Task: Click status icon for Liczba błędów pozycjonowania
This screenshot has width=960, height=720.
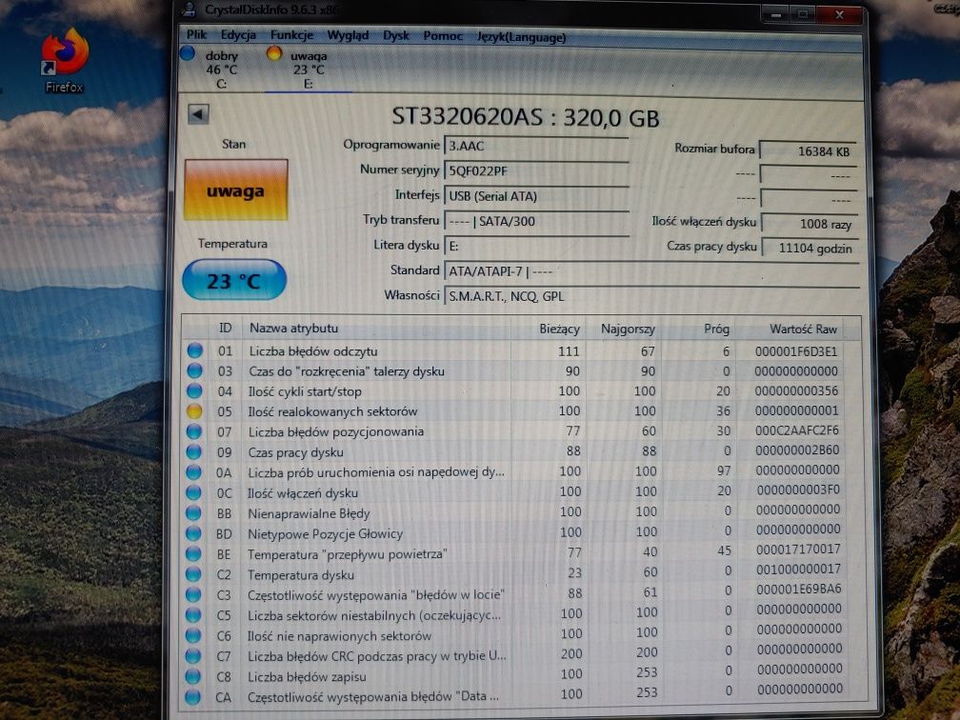Action: click(x=194, y=431)
